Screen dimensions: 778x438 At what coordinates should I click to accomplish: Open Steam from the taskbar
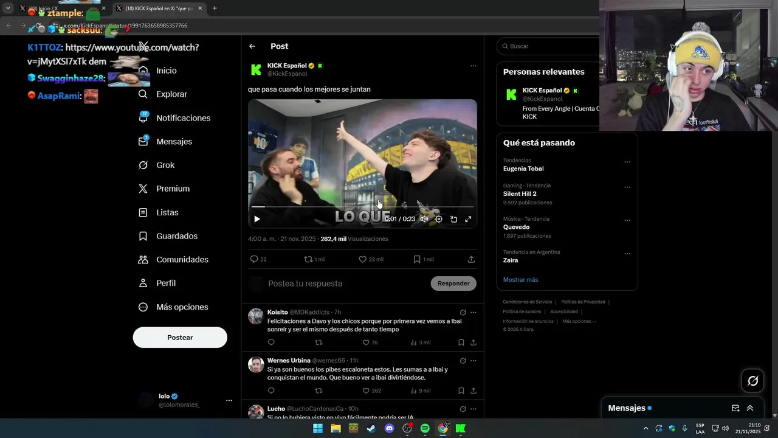[371, 428]
